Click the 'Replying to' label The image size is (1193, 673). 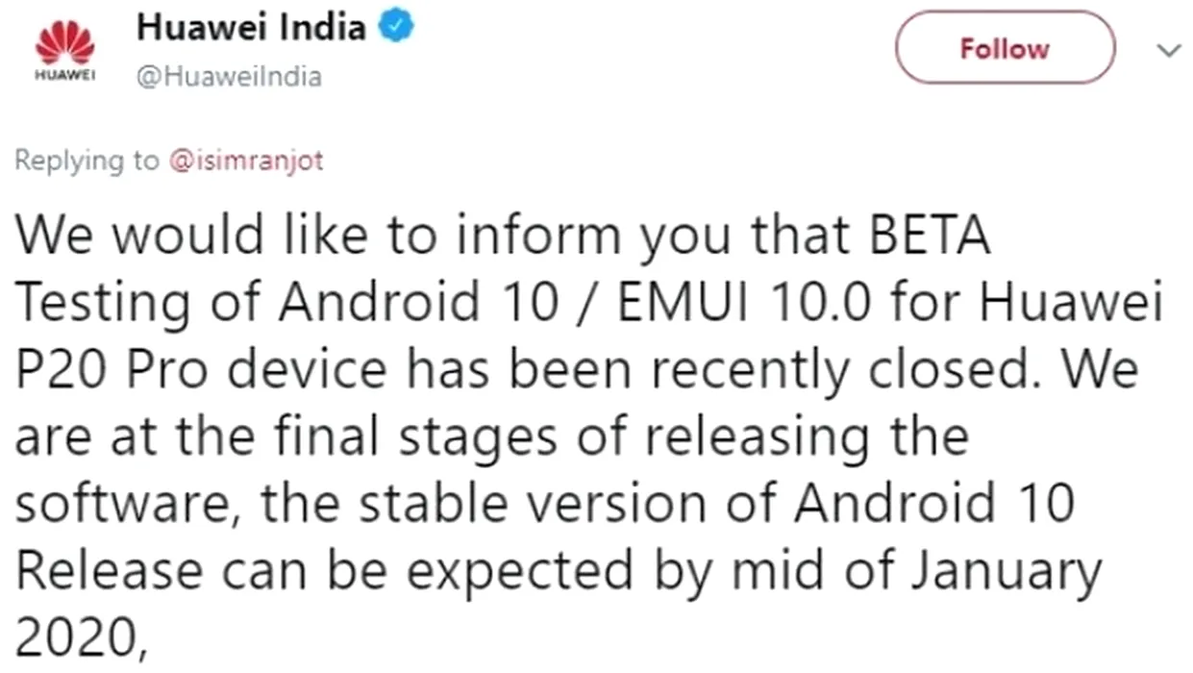(87, 161)
